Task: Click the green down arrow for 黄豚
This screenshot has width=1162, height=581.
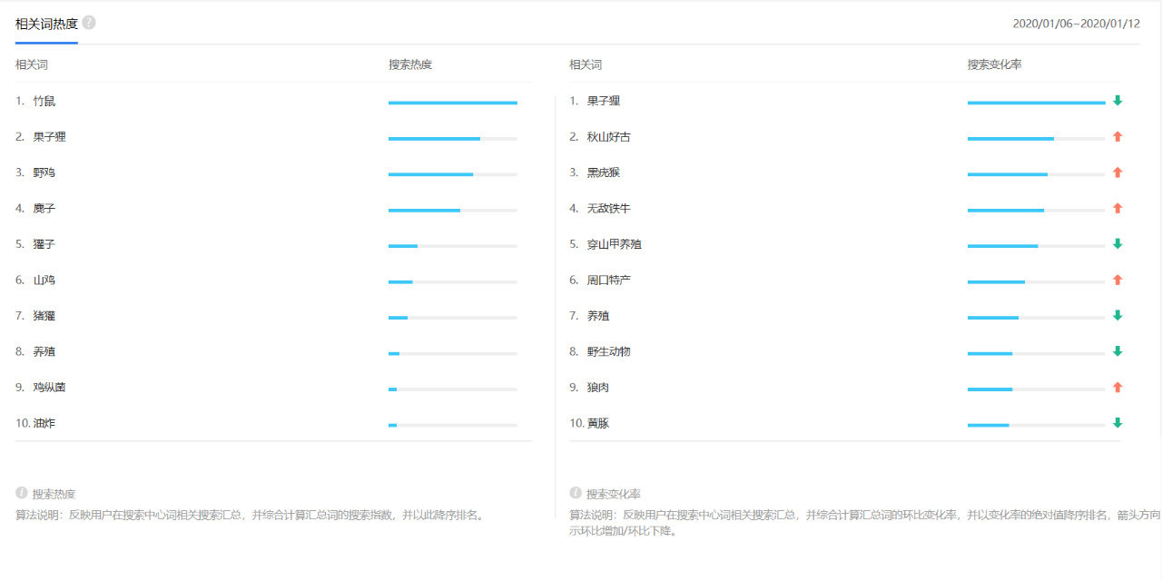Action: click(1118, 423)
